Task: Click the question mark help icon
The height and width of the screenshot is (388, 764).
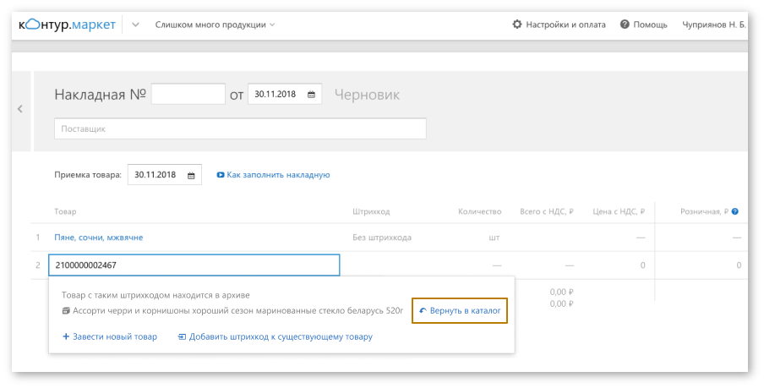Action: [x=625, y=25]
